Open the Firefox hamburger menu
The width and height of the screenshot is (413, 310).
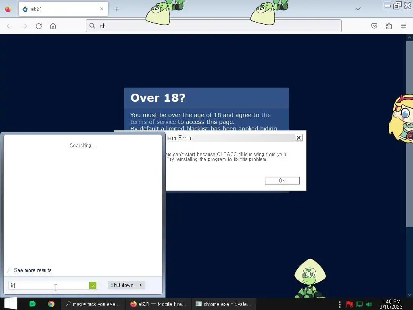click(403, 26)
